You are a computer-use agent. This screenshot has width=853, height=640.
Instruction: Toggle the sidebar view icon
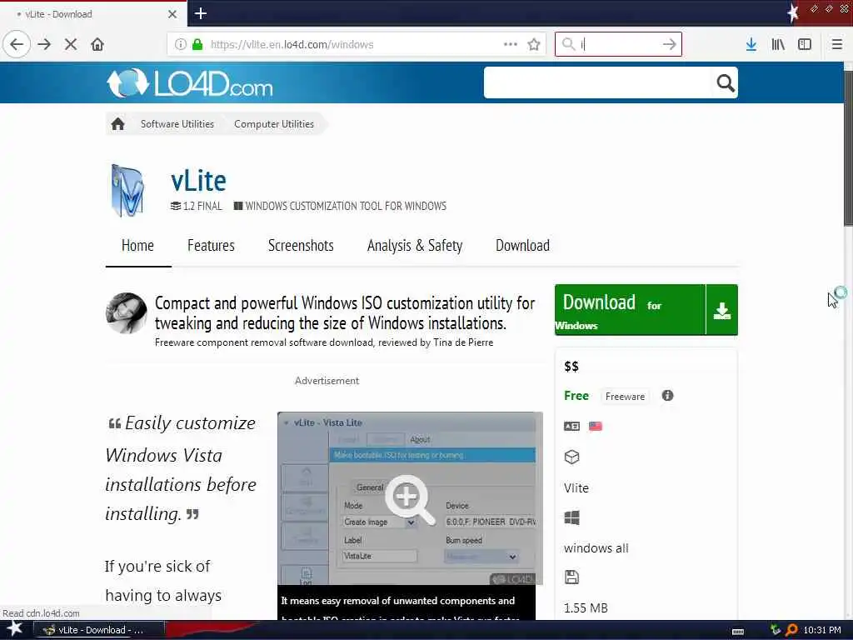(805, 44)
